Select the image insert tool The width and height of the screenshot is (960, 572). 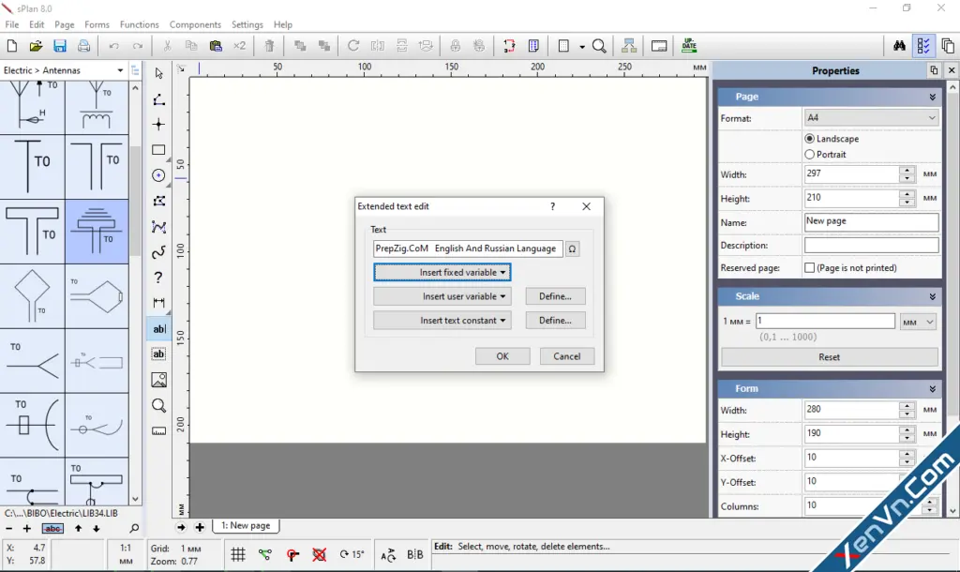(x=158, y=381)
